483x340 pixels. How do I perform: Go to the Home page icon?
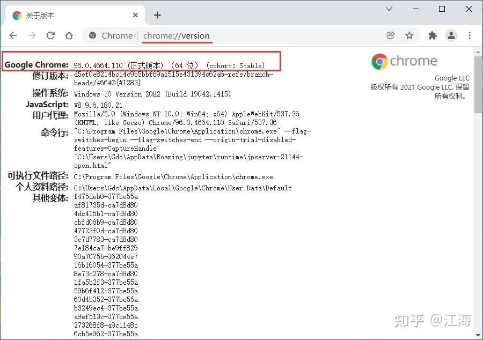69,35
